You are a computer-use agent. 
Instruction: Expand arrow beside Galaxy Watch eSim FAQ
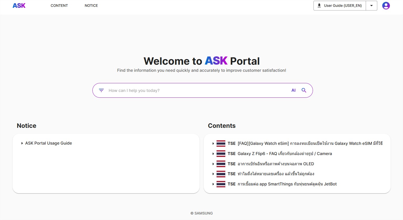click(x=213, y=144)
